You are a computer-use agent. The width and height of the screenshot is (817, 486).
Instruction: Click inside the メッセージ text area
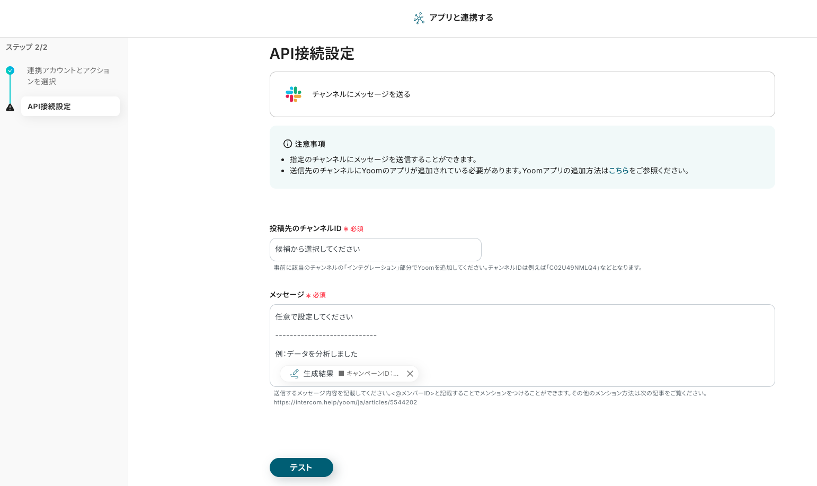tap(522, 346)
